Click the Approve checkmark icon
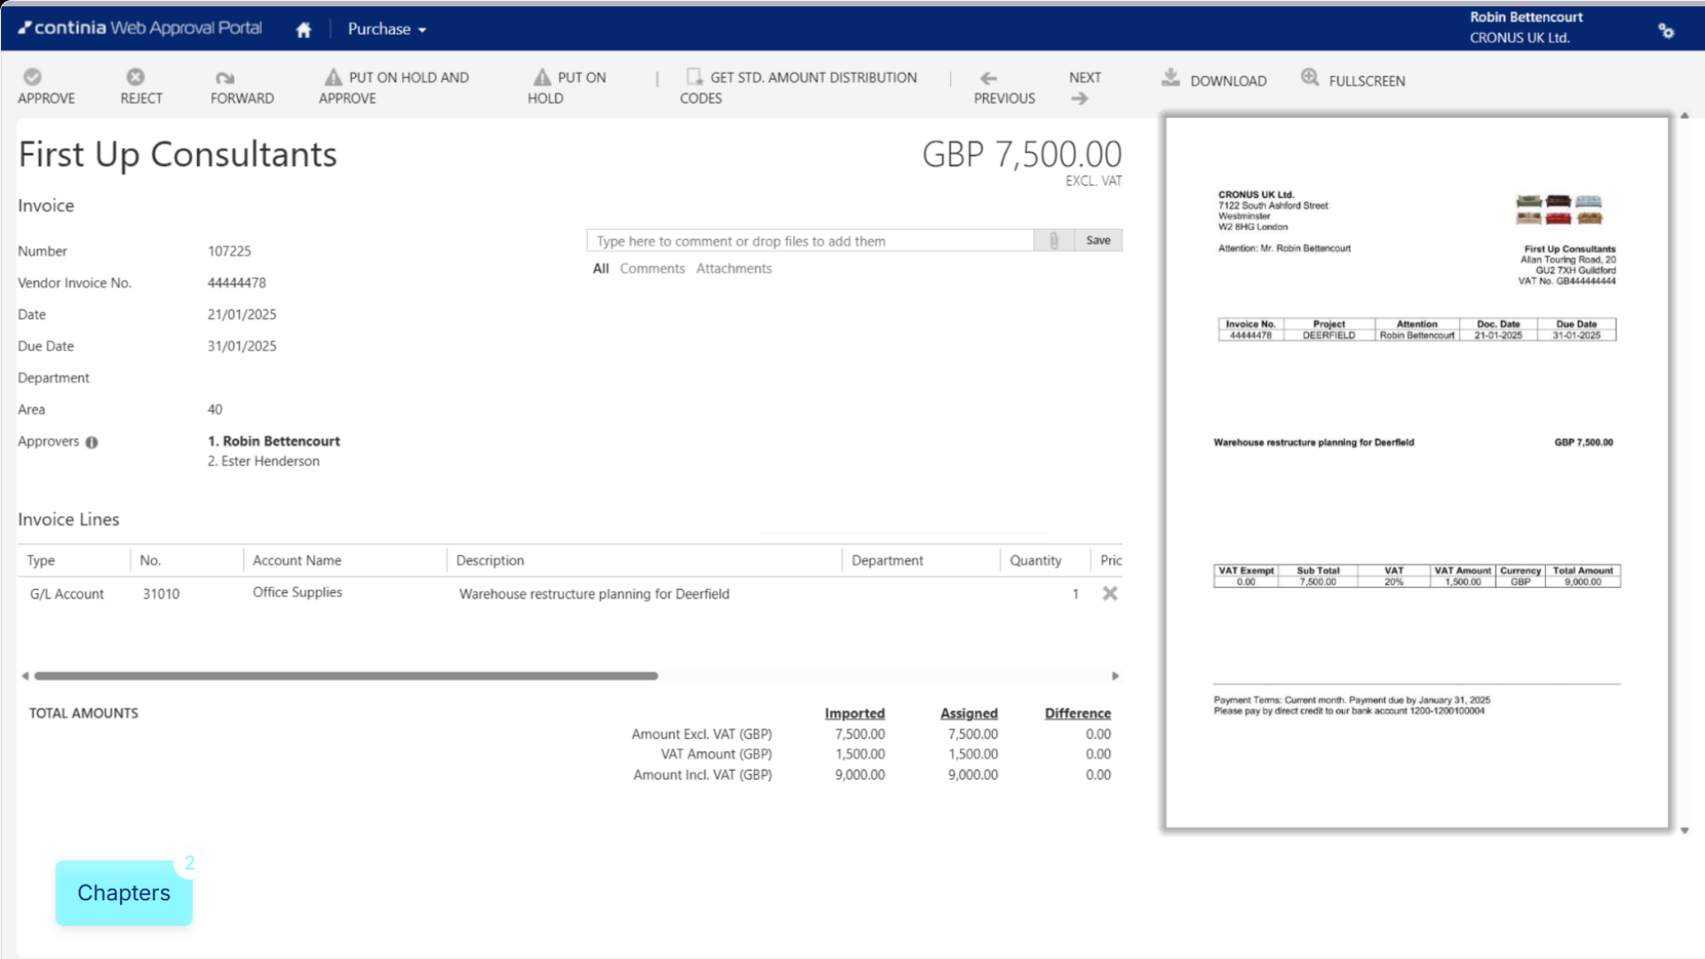The width and height of the screenshot is (1705, 959). (33, 77)
